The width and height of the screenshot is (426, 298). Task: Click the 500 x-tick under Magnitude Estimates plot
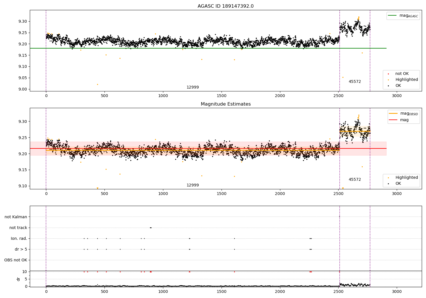coord(105,194)
